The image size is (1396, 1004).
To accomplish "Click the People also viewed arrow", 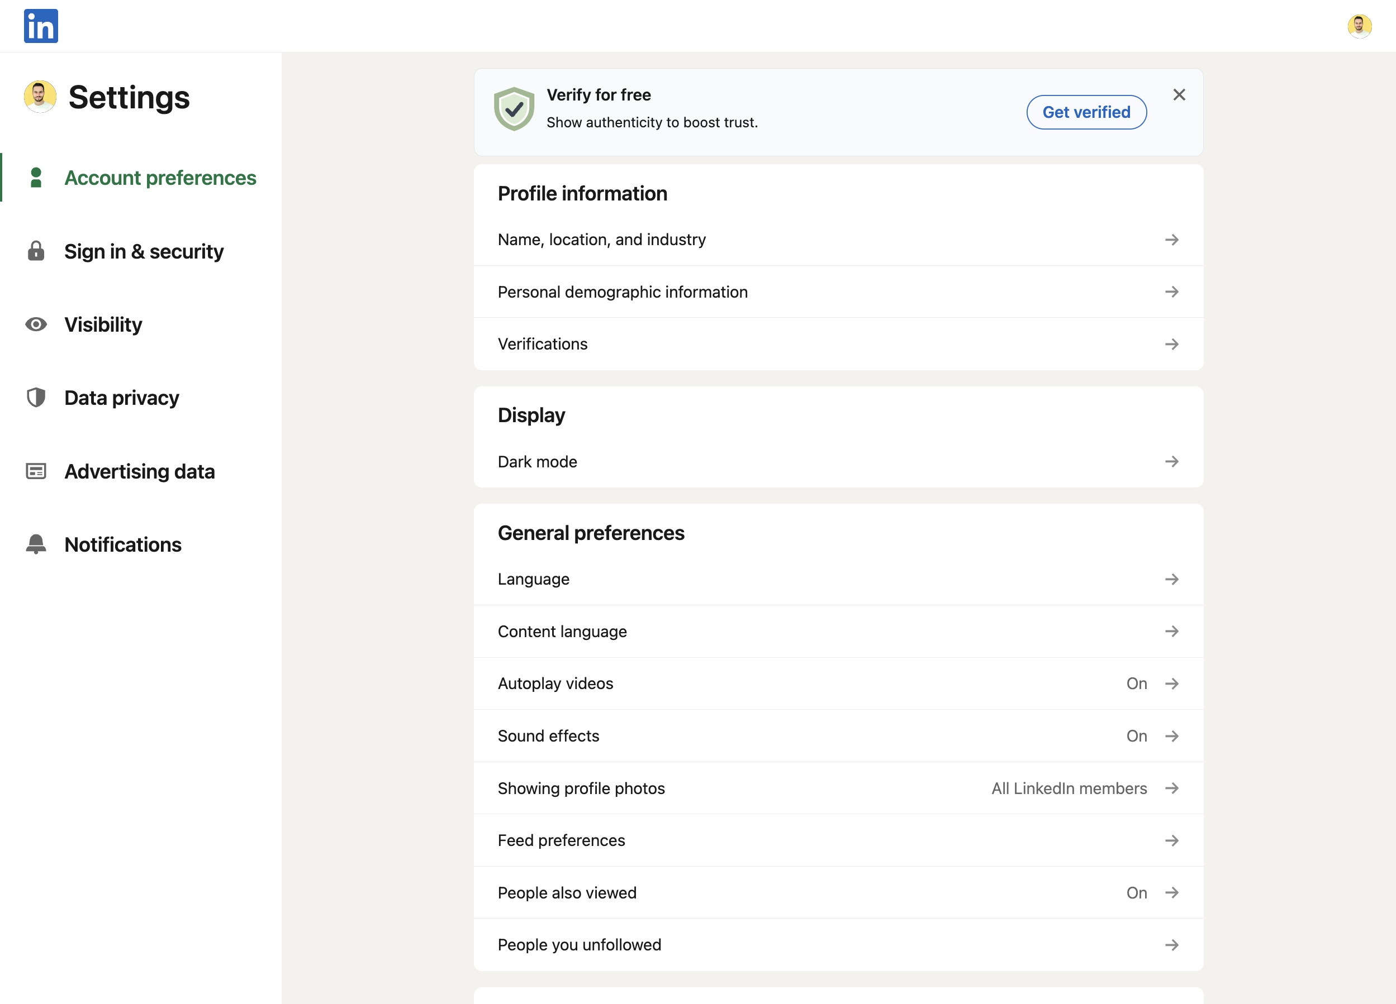I will click(1171, 893).
